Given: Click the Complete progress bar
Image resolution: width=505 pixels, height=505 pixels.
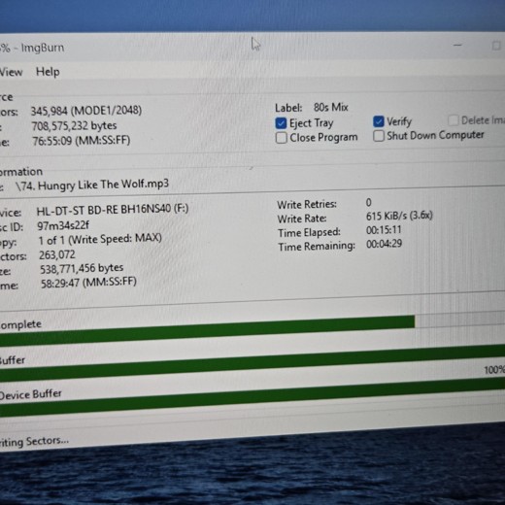Looking at the screenshot, I should pos(252,328).
